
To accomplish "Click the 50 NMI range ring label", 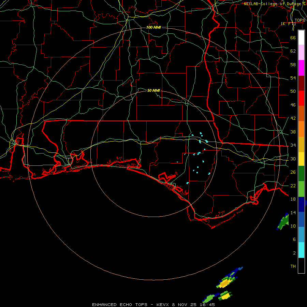I will pos(153,90).
